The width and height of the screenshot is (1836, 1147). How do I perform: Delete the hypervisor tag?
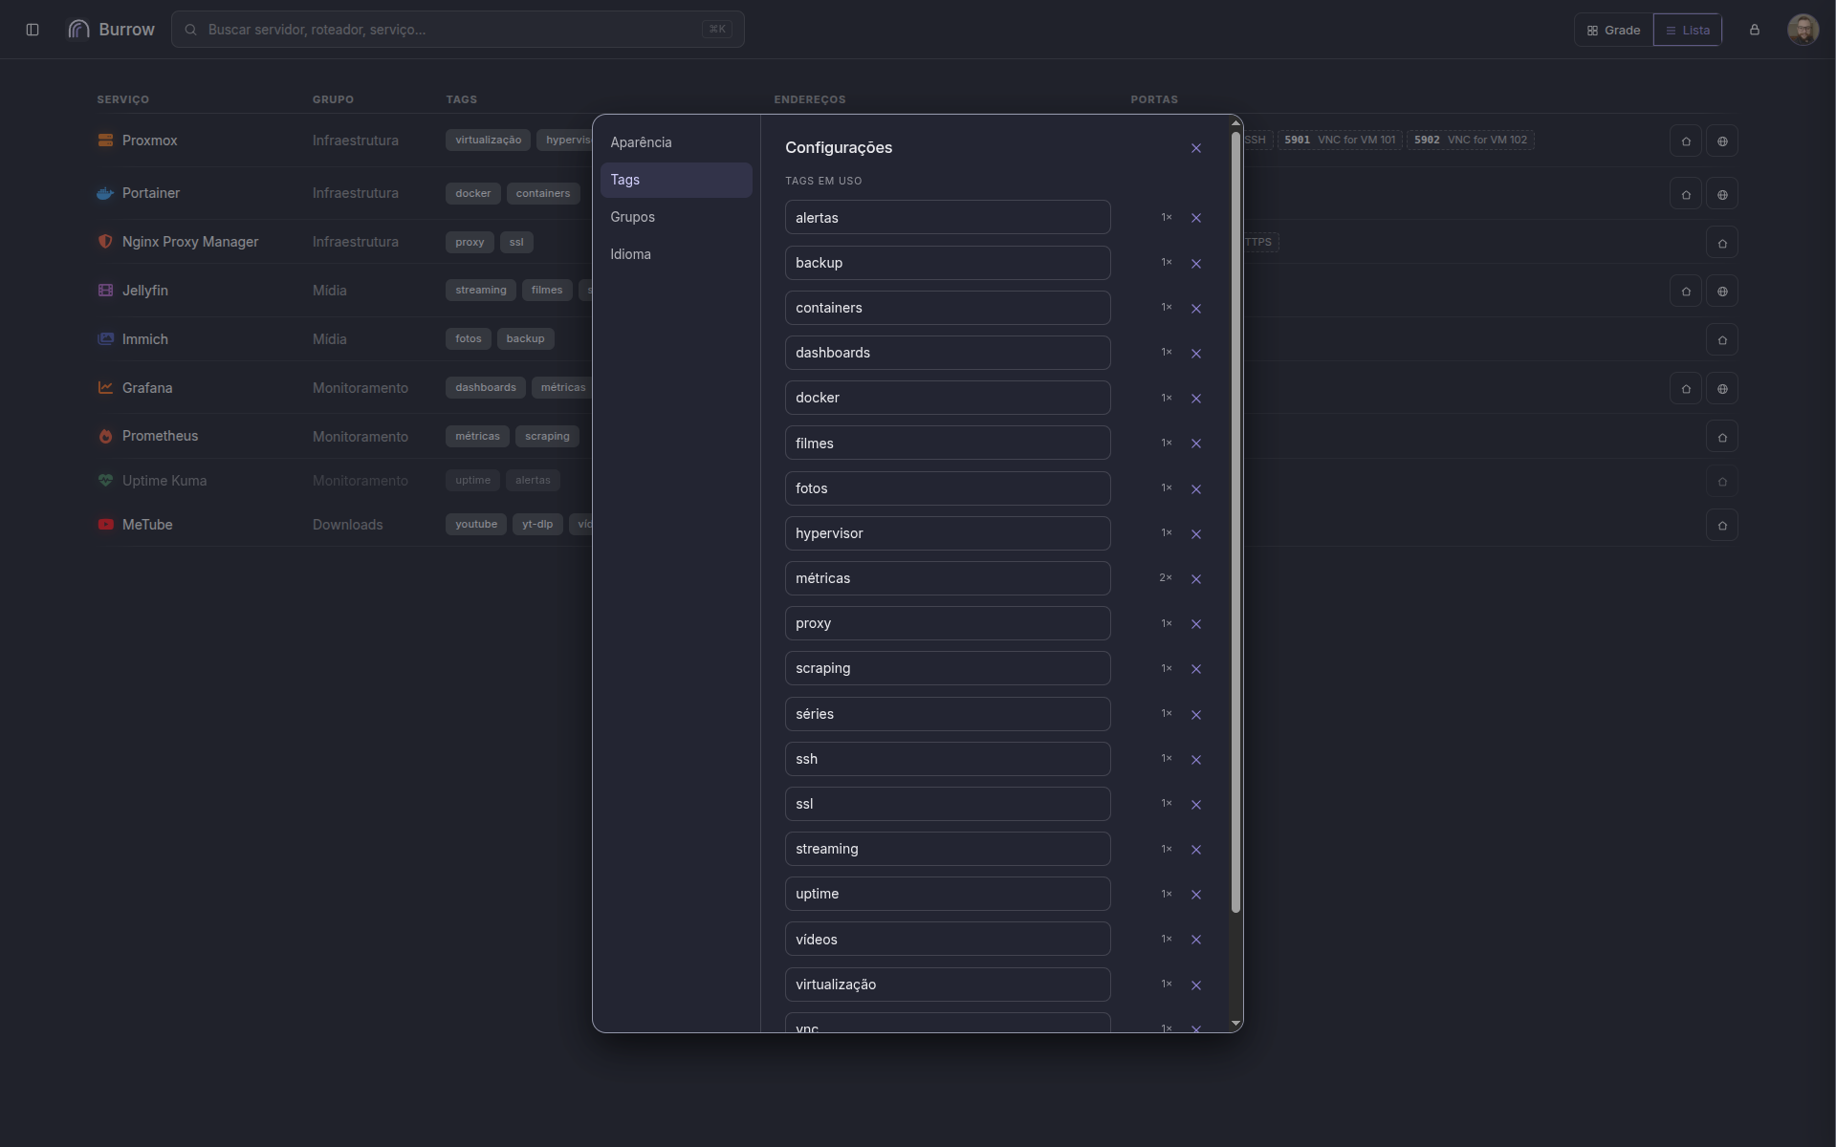[1196, 534]
